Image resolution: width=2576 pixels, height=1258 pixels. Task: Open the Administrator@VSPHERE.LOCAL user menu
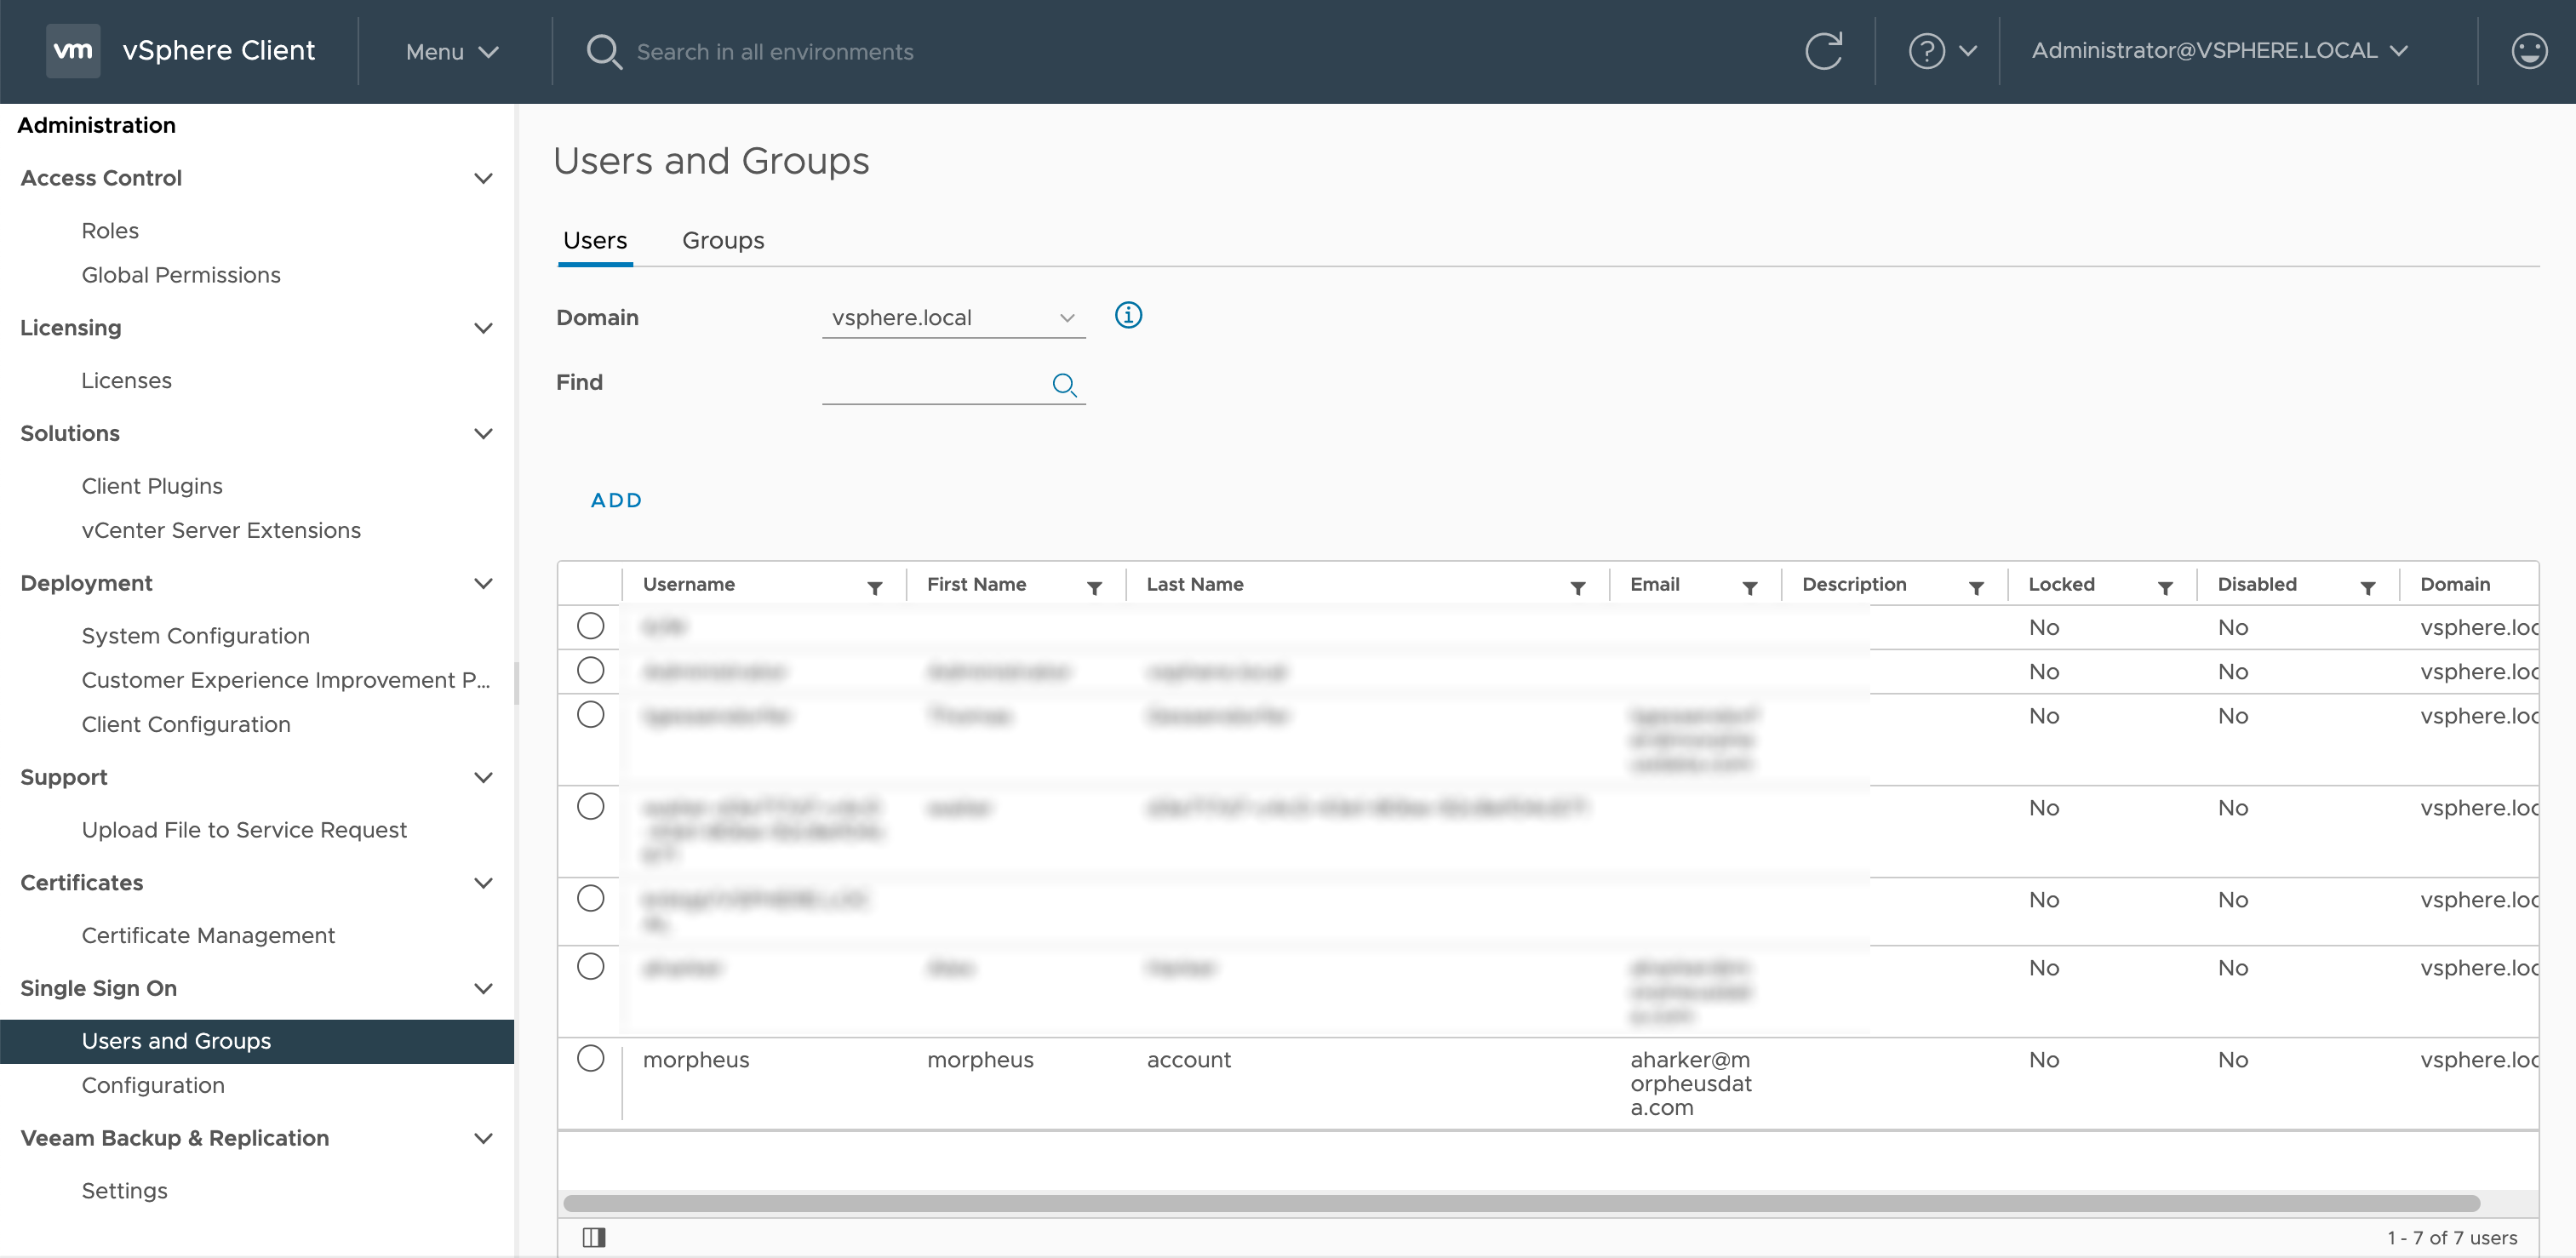[x=2218, y=51]
